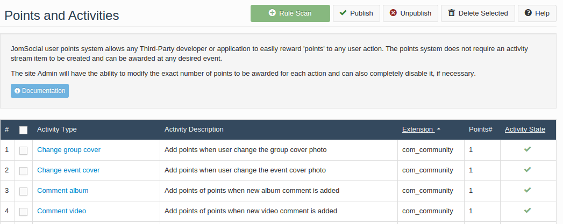The image size is (563, 224).
Task: Open the Change group cover link
Action: coord(69,150)
